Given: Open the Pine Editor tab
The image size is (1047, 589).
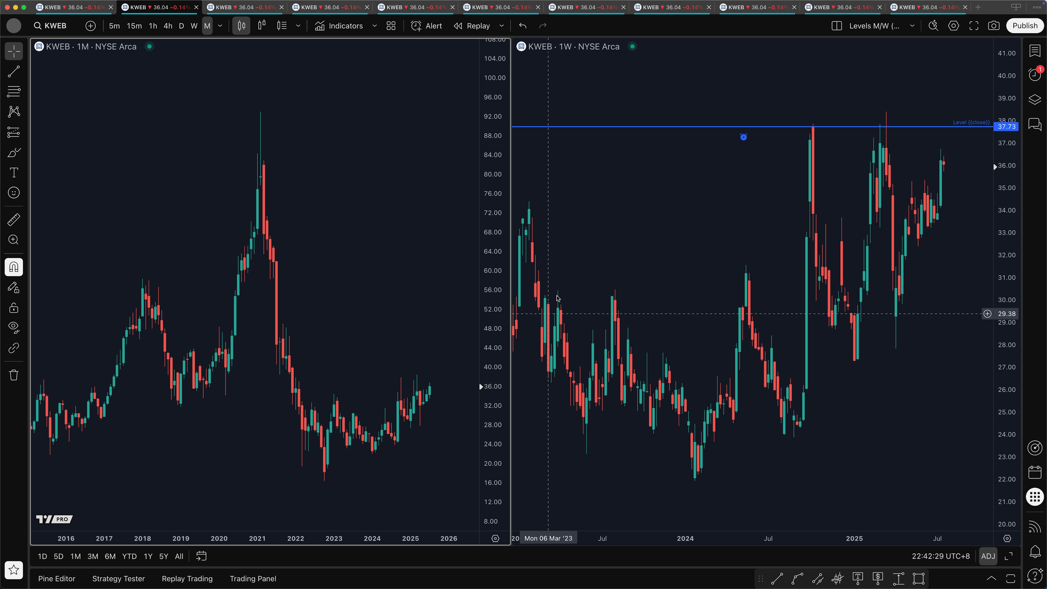Looking at the screenshot, I should click(x=56, y=579).
